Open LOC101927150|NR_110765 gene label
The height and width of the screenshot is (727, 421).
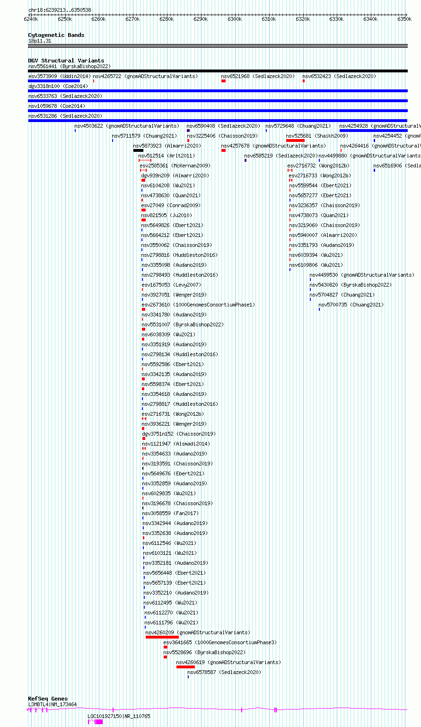(x=119, y=716)
